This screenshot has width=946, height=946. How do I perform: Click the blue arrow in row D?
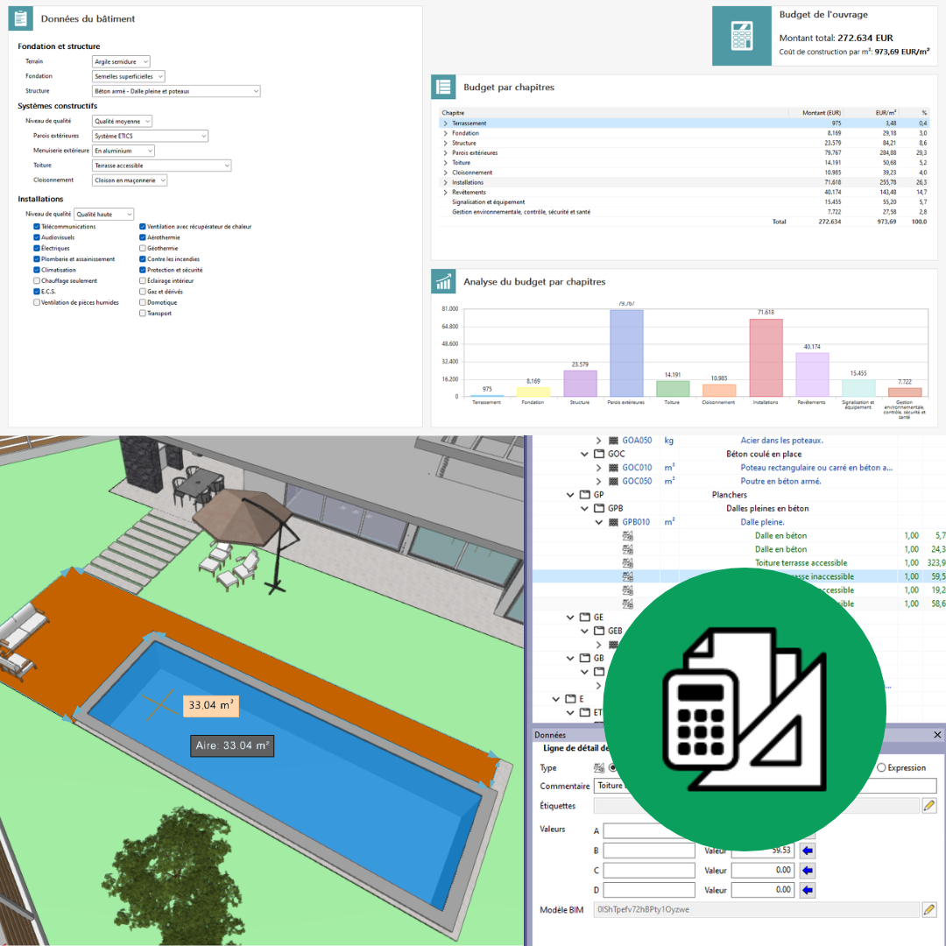[x=808, y=890]
